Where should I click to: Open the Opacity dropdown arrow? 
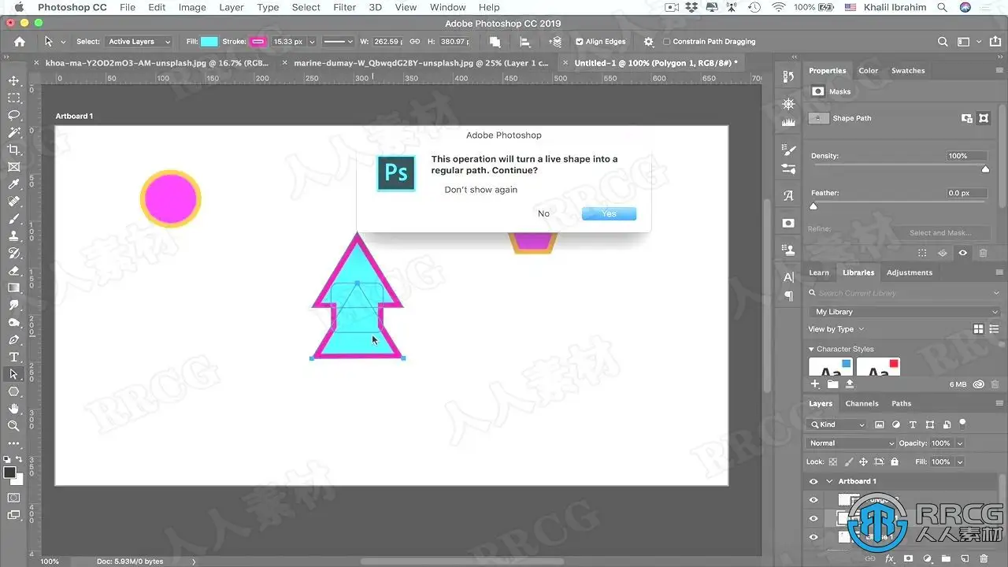pos(960,443)
